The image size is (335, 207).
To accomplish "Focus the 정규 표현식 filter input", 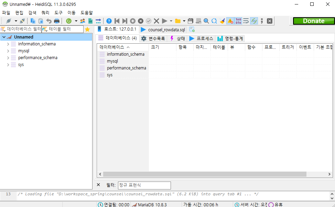I will click(144, 185).
